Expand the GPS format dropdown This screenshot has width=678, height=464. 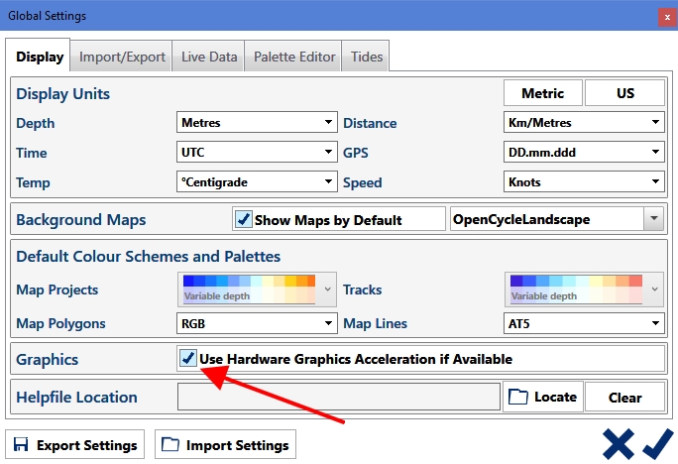[583, 153]
